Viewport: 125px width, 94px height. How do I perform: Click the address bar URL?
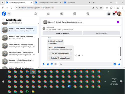tap(37, 8)
